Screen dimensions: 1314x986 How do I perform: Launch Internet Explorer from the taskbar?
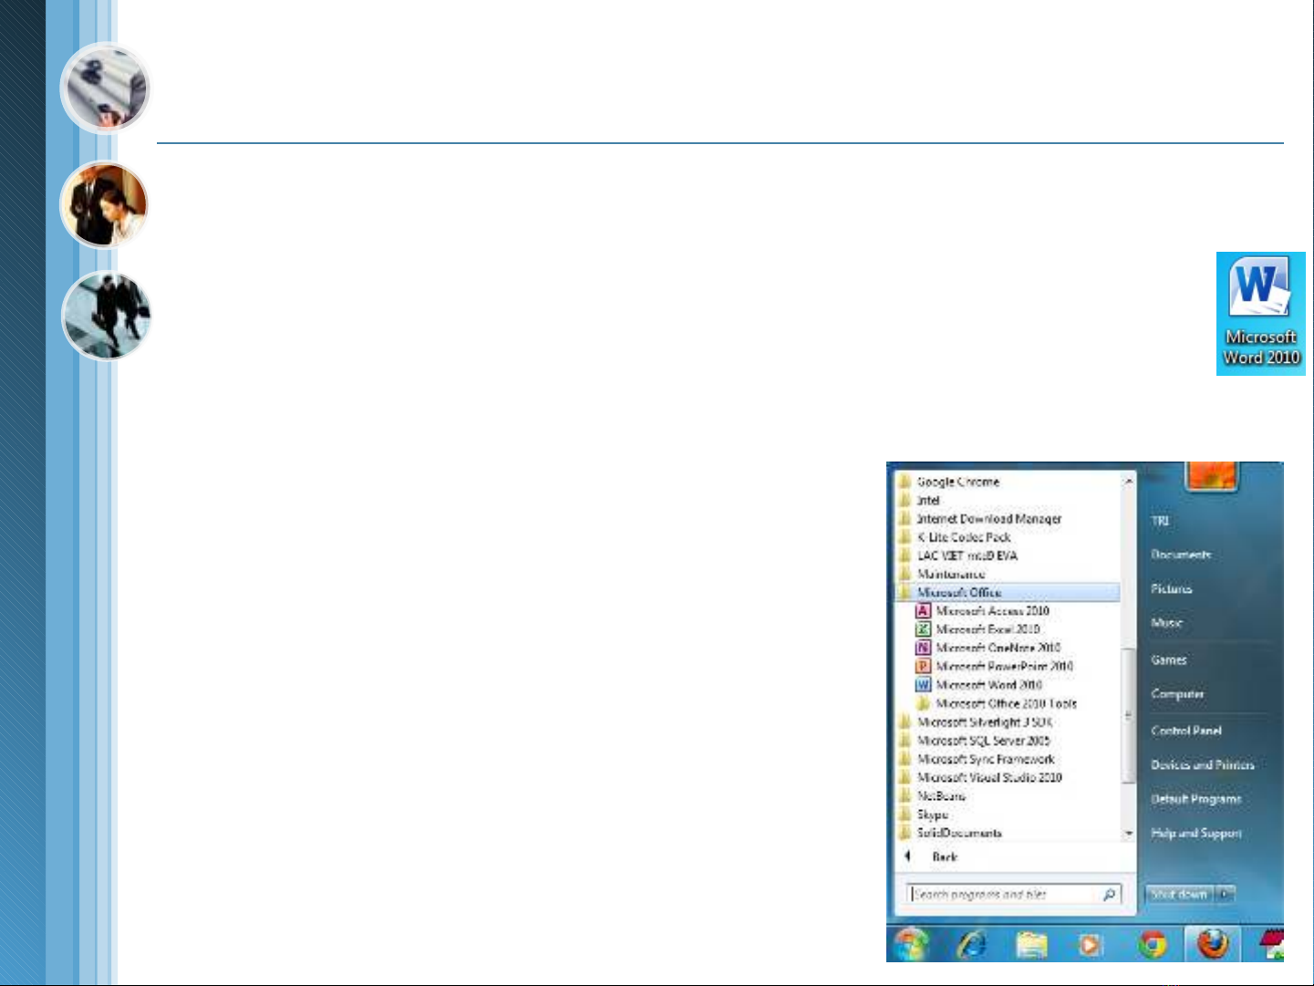(971, 944)
